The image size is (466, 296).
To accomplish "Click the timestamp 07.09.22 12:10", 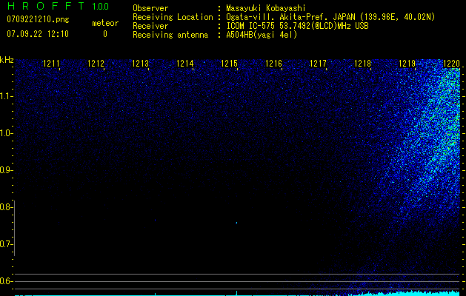I will (x=38, y=34).
